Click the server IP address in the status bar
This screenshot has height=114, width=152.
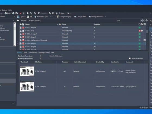[x=144, y=108]
